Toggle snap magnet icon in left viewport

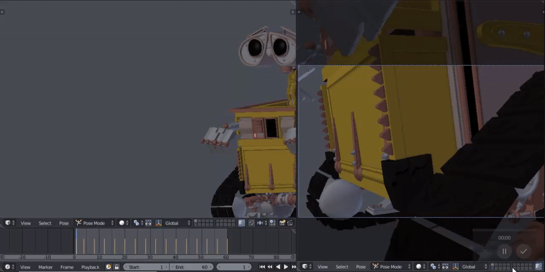252,223
